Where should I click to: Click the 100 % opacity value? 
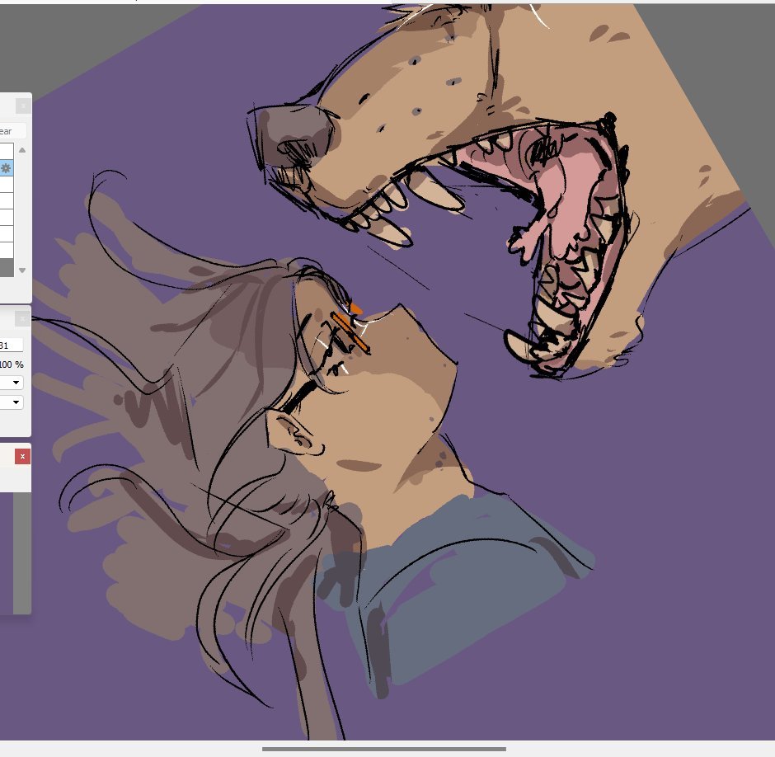tap(12, 364)
